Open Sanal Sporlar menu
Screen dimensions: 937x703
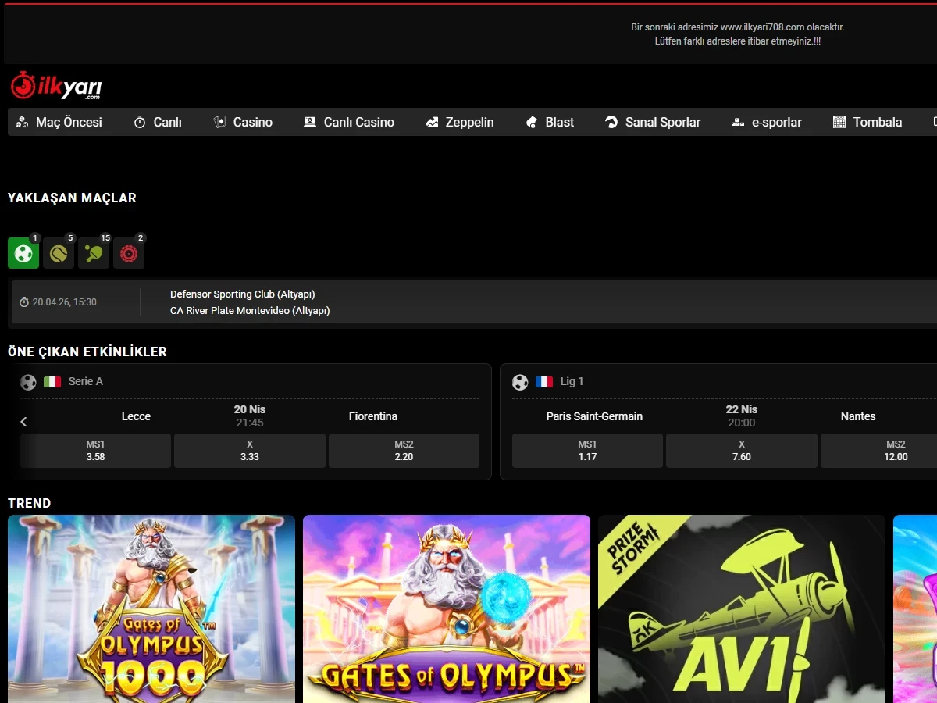653,122
